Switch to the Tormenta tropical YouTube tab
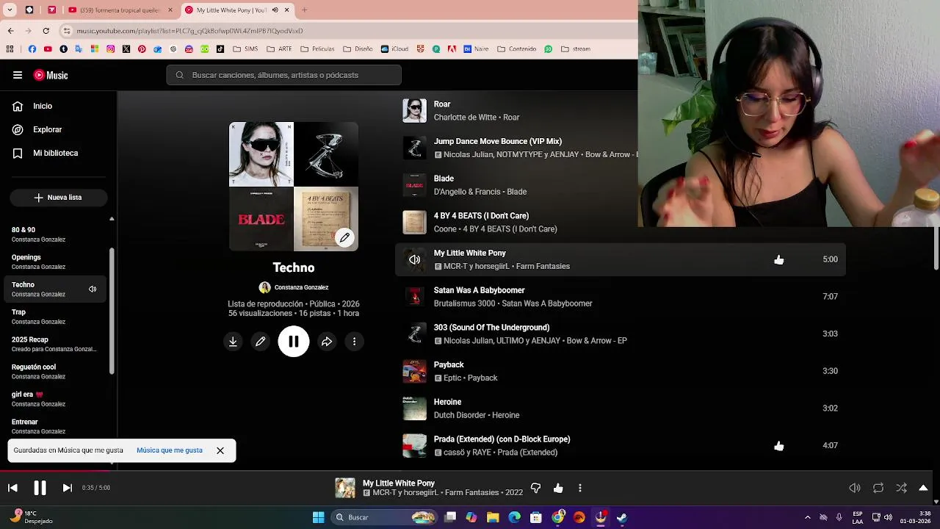This screenshot has height=529, width=940. pyautogui.click(x=118, y=10)
